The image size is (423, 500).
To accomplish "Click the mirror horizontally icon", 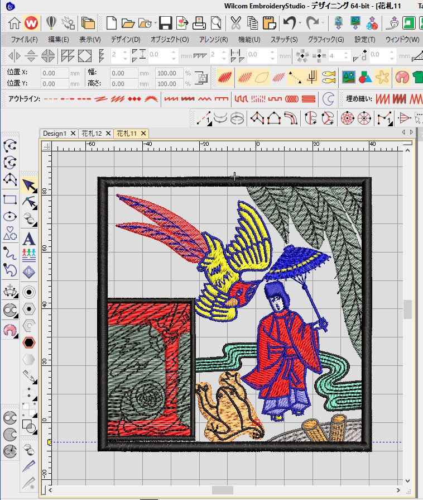I will [14, 56].
